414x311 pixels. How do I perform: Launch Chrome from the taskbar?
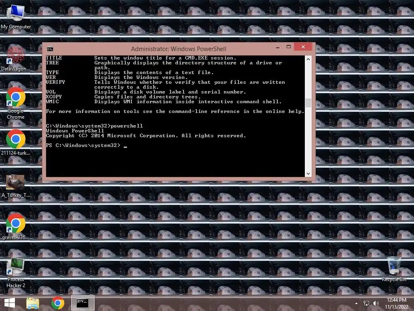[x=57, y=303]
